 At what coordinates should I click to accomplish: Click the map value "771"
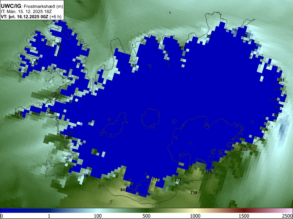point(155,179)
